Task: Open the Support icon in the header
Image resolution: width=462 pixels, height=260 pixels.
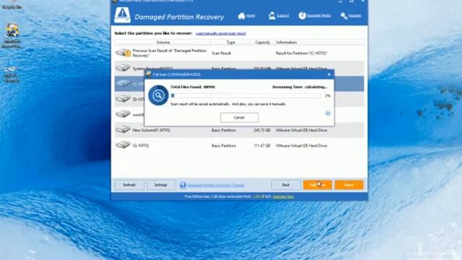Action: coord(271,16)
